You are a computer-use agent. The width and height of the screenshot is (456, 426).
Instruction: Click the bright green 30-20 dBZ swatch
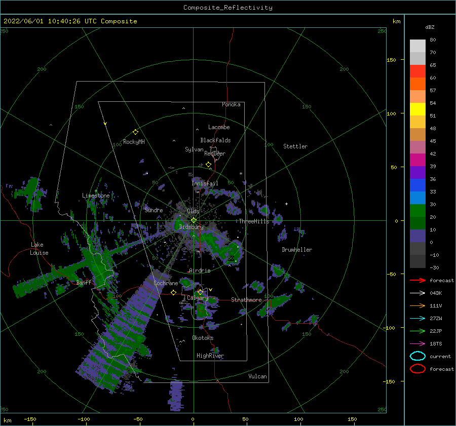click(417, 211)
